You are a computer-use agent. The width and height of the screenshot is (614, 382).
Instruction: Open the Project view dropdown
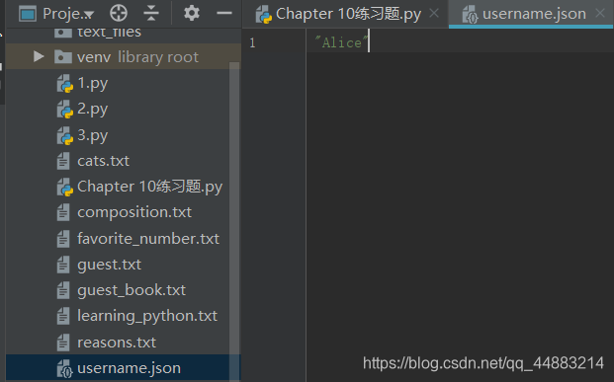[x=68, y=14]
